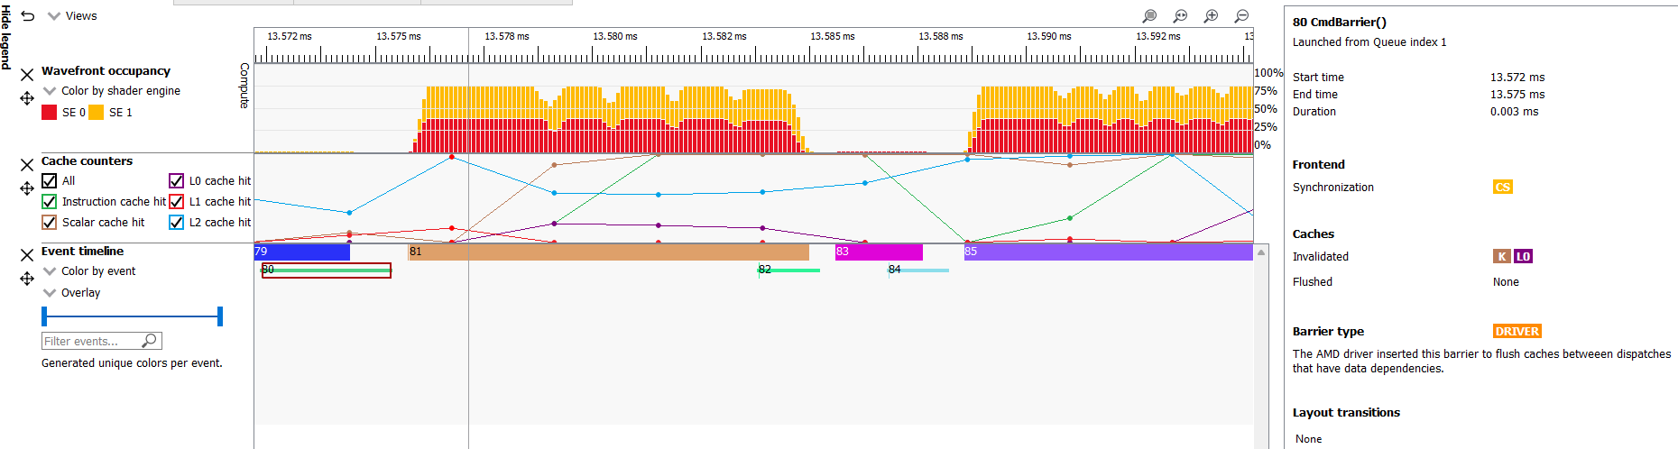This screenshot has height=449, width=1678.
Task: Click the move handle for Cache counters
Action: 27,188
